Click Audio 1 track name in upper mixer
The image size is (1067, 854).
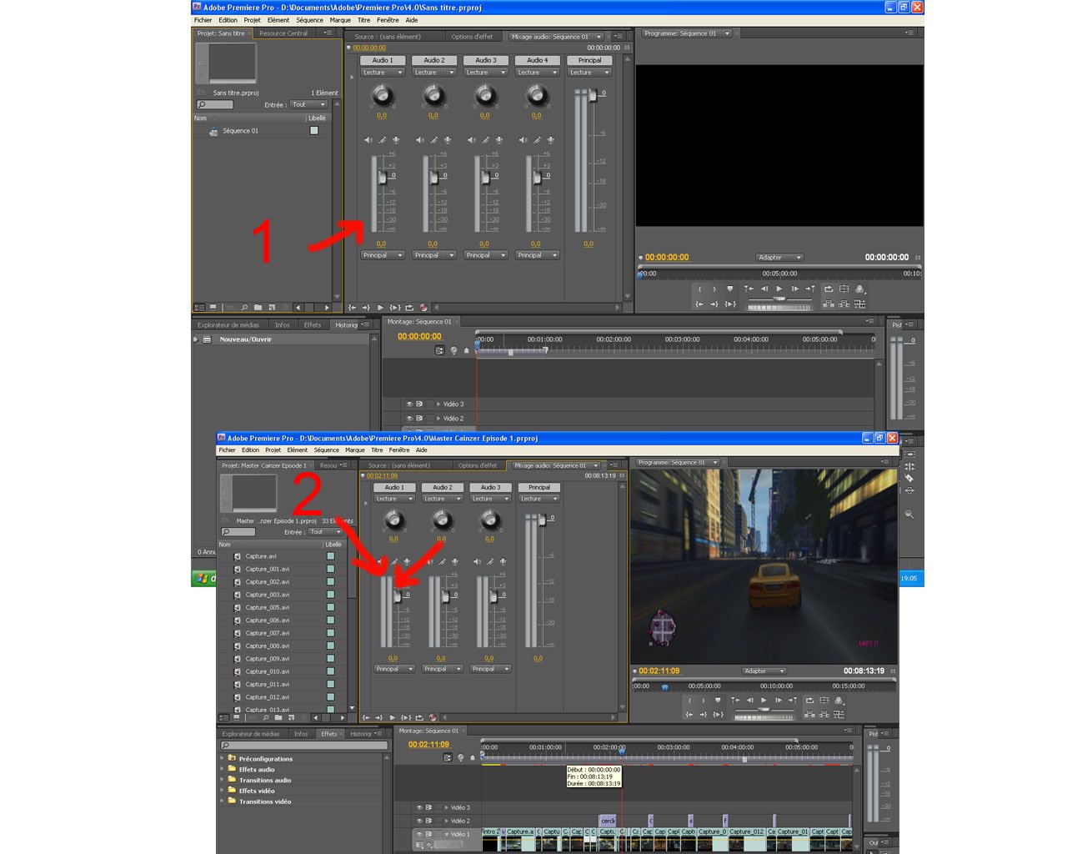(383, 60)
